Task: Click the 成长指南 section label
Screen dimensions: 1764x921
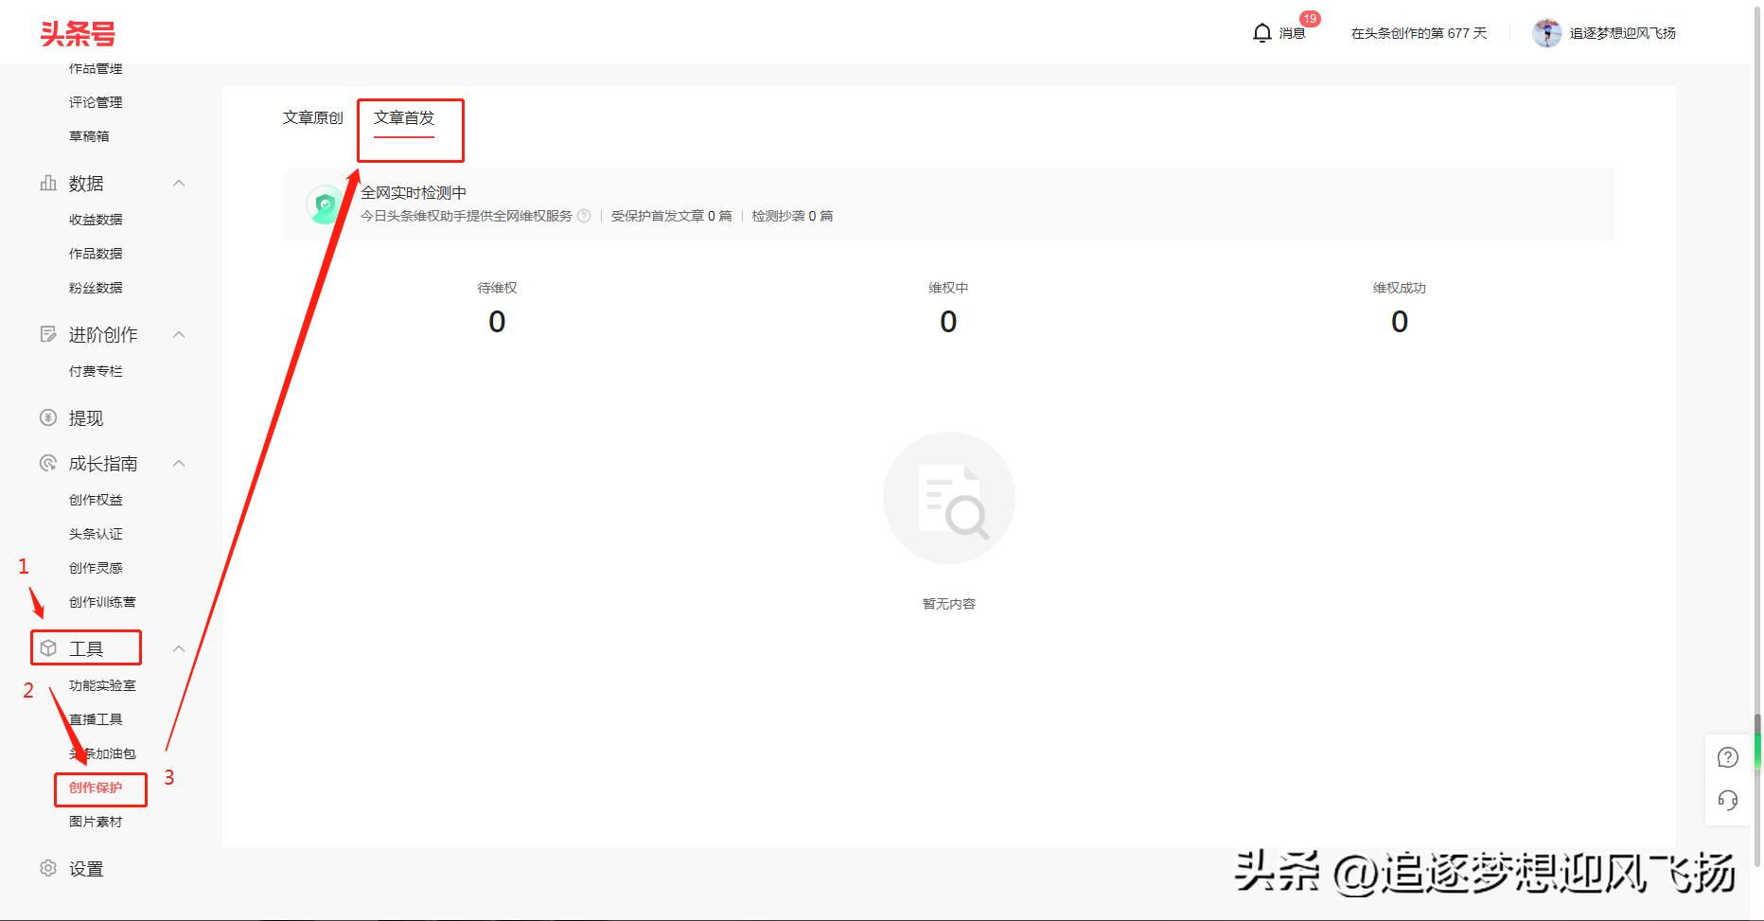Action: point(103,464)
